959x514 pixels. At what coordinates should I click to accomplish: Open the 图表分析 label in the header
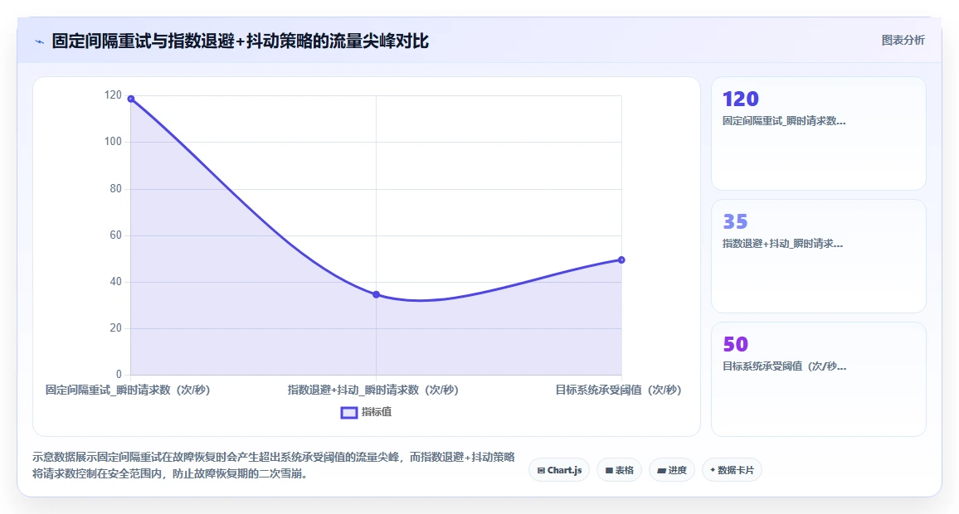(903, 41)
